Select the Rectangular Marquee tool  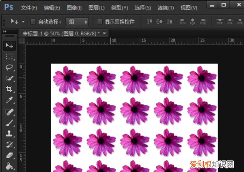[9, 57]
